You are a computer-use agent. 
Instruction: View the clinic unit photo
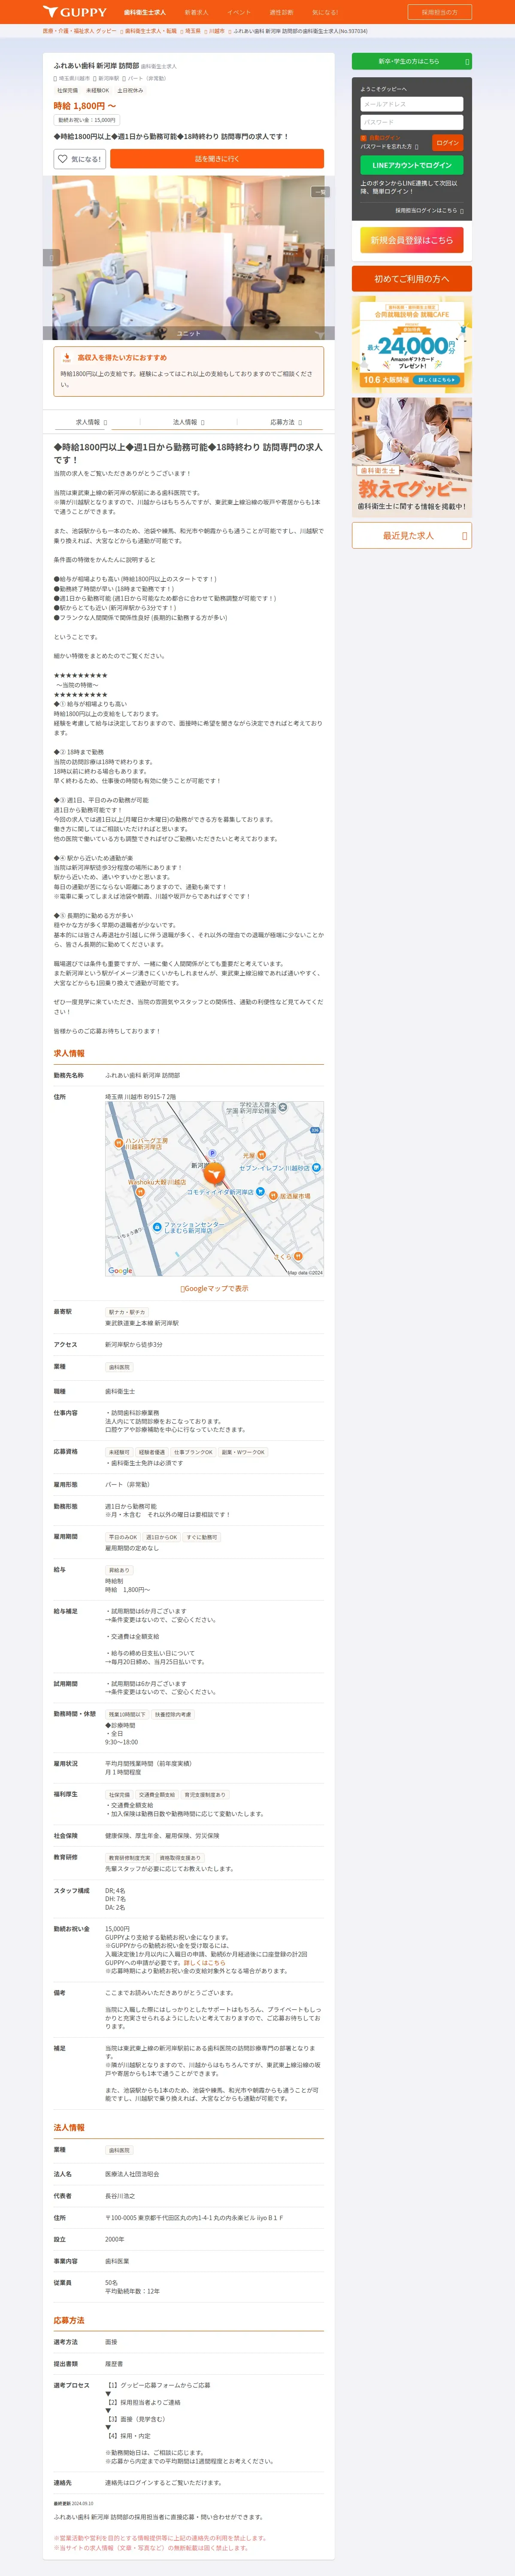point(189,258)
